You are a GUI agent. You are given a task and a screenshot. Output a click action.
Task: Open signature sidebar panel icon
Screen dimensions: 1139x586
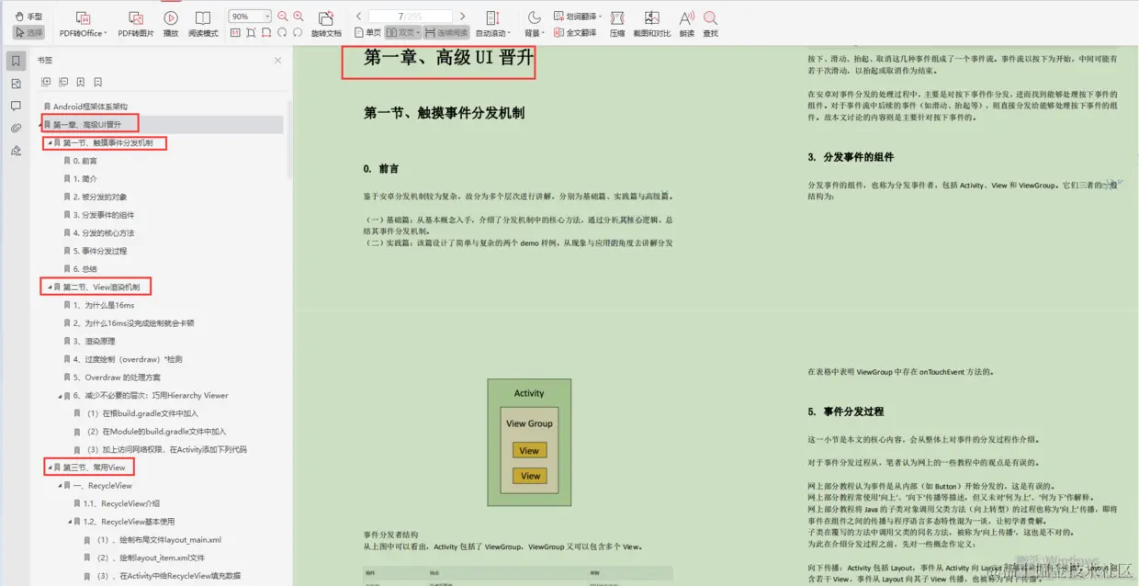tap(16, 150)
